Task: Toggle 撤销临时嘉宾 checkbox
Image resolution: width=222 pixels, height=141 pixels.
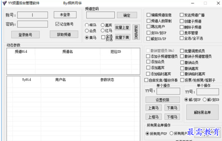Action: click(182, 74)
